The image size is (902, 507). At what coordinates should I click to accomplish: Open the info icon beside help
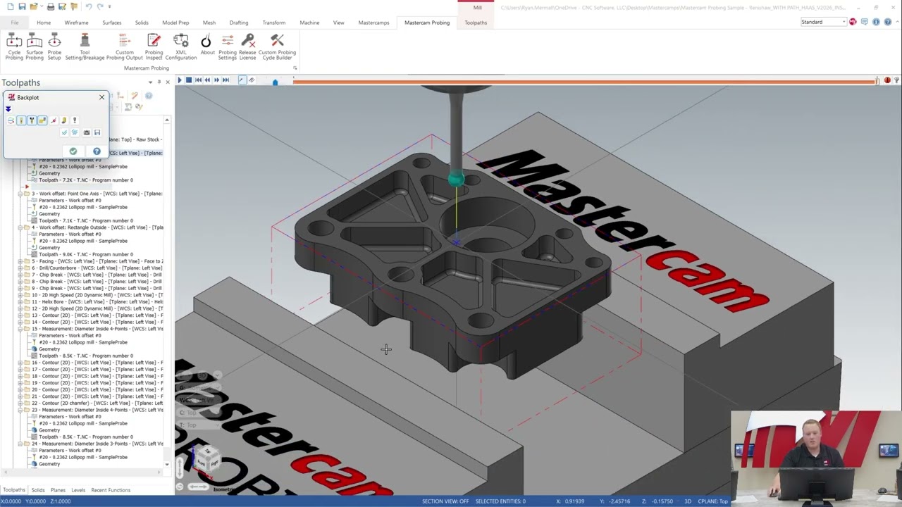(876, 22)
